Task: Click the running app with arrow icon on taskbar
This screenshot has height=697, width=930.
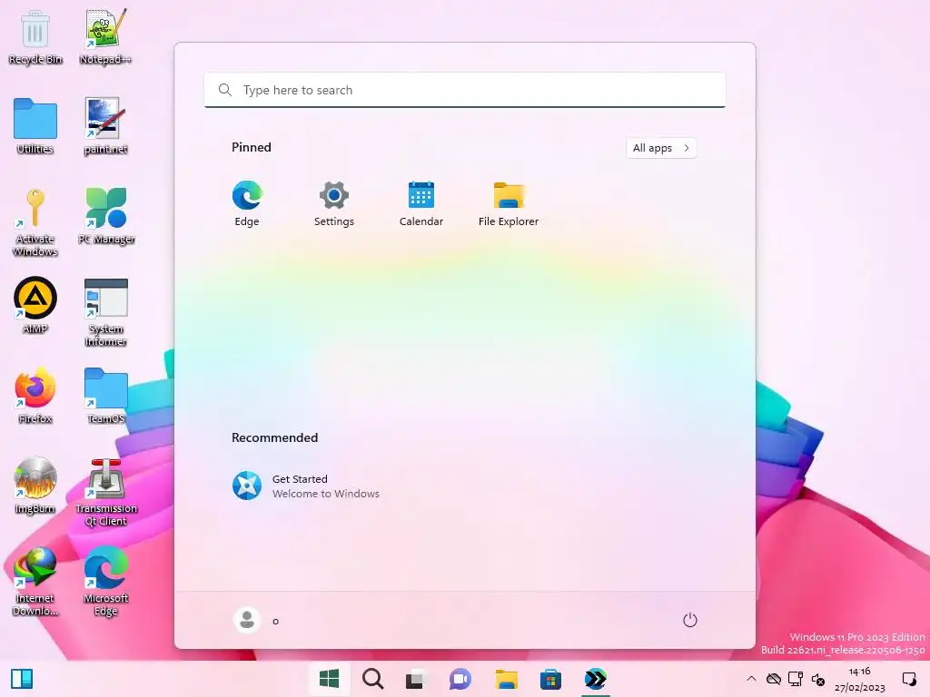Action: [x=595, y=679]
